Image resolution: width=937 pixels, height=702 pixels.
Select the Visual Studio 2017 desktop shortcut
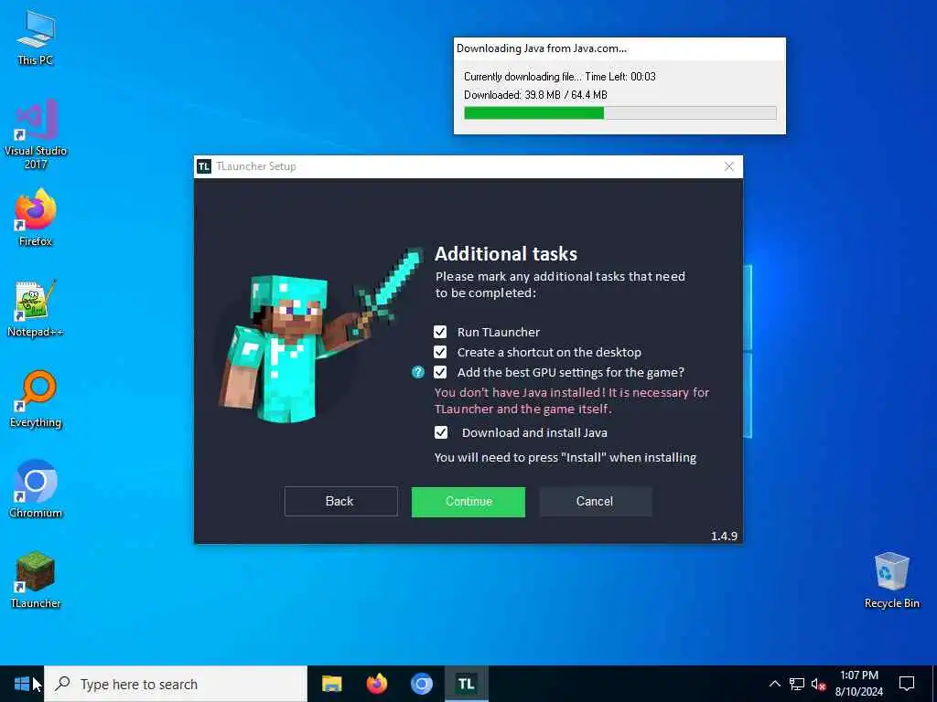(36, 135)
